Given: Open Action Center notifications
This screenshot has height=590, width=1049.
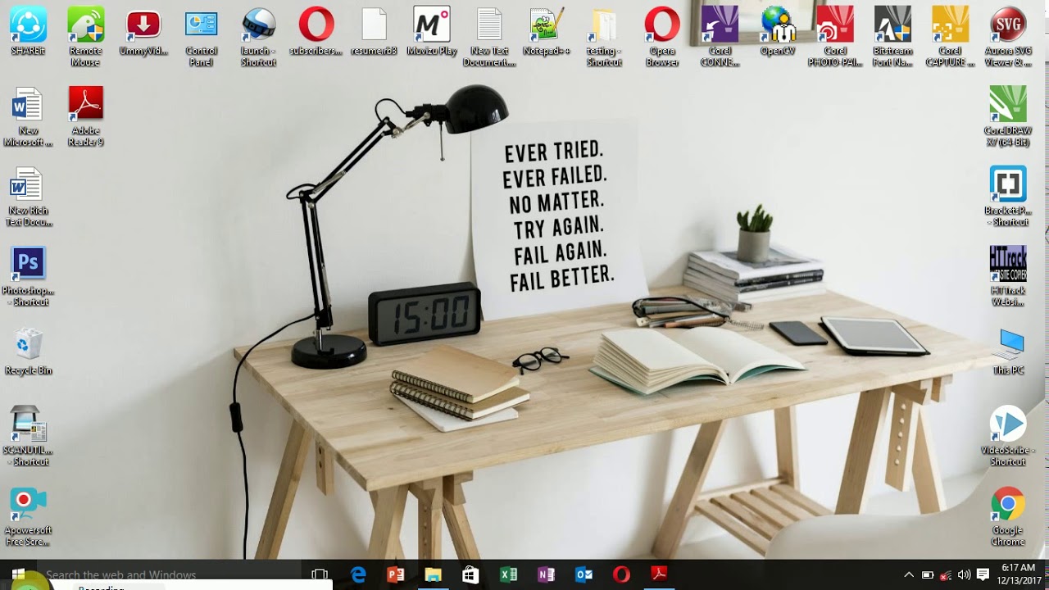Looking at the screenshot, I should [x=983, y=574].
